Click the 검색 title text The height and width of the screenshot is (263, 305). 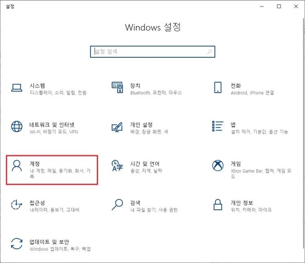pos(135,203)
